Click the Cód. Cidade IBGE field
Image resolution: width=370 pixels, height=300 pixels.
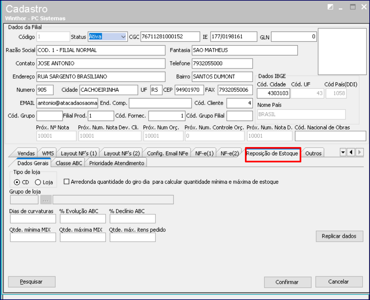(x=273, y=93)
